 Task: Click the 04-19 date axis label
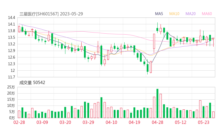point(134,122)
